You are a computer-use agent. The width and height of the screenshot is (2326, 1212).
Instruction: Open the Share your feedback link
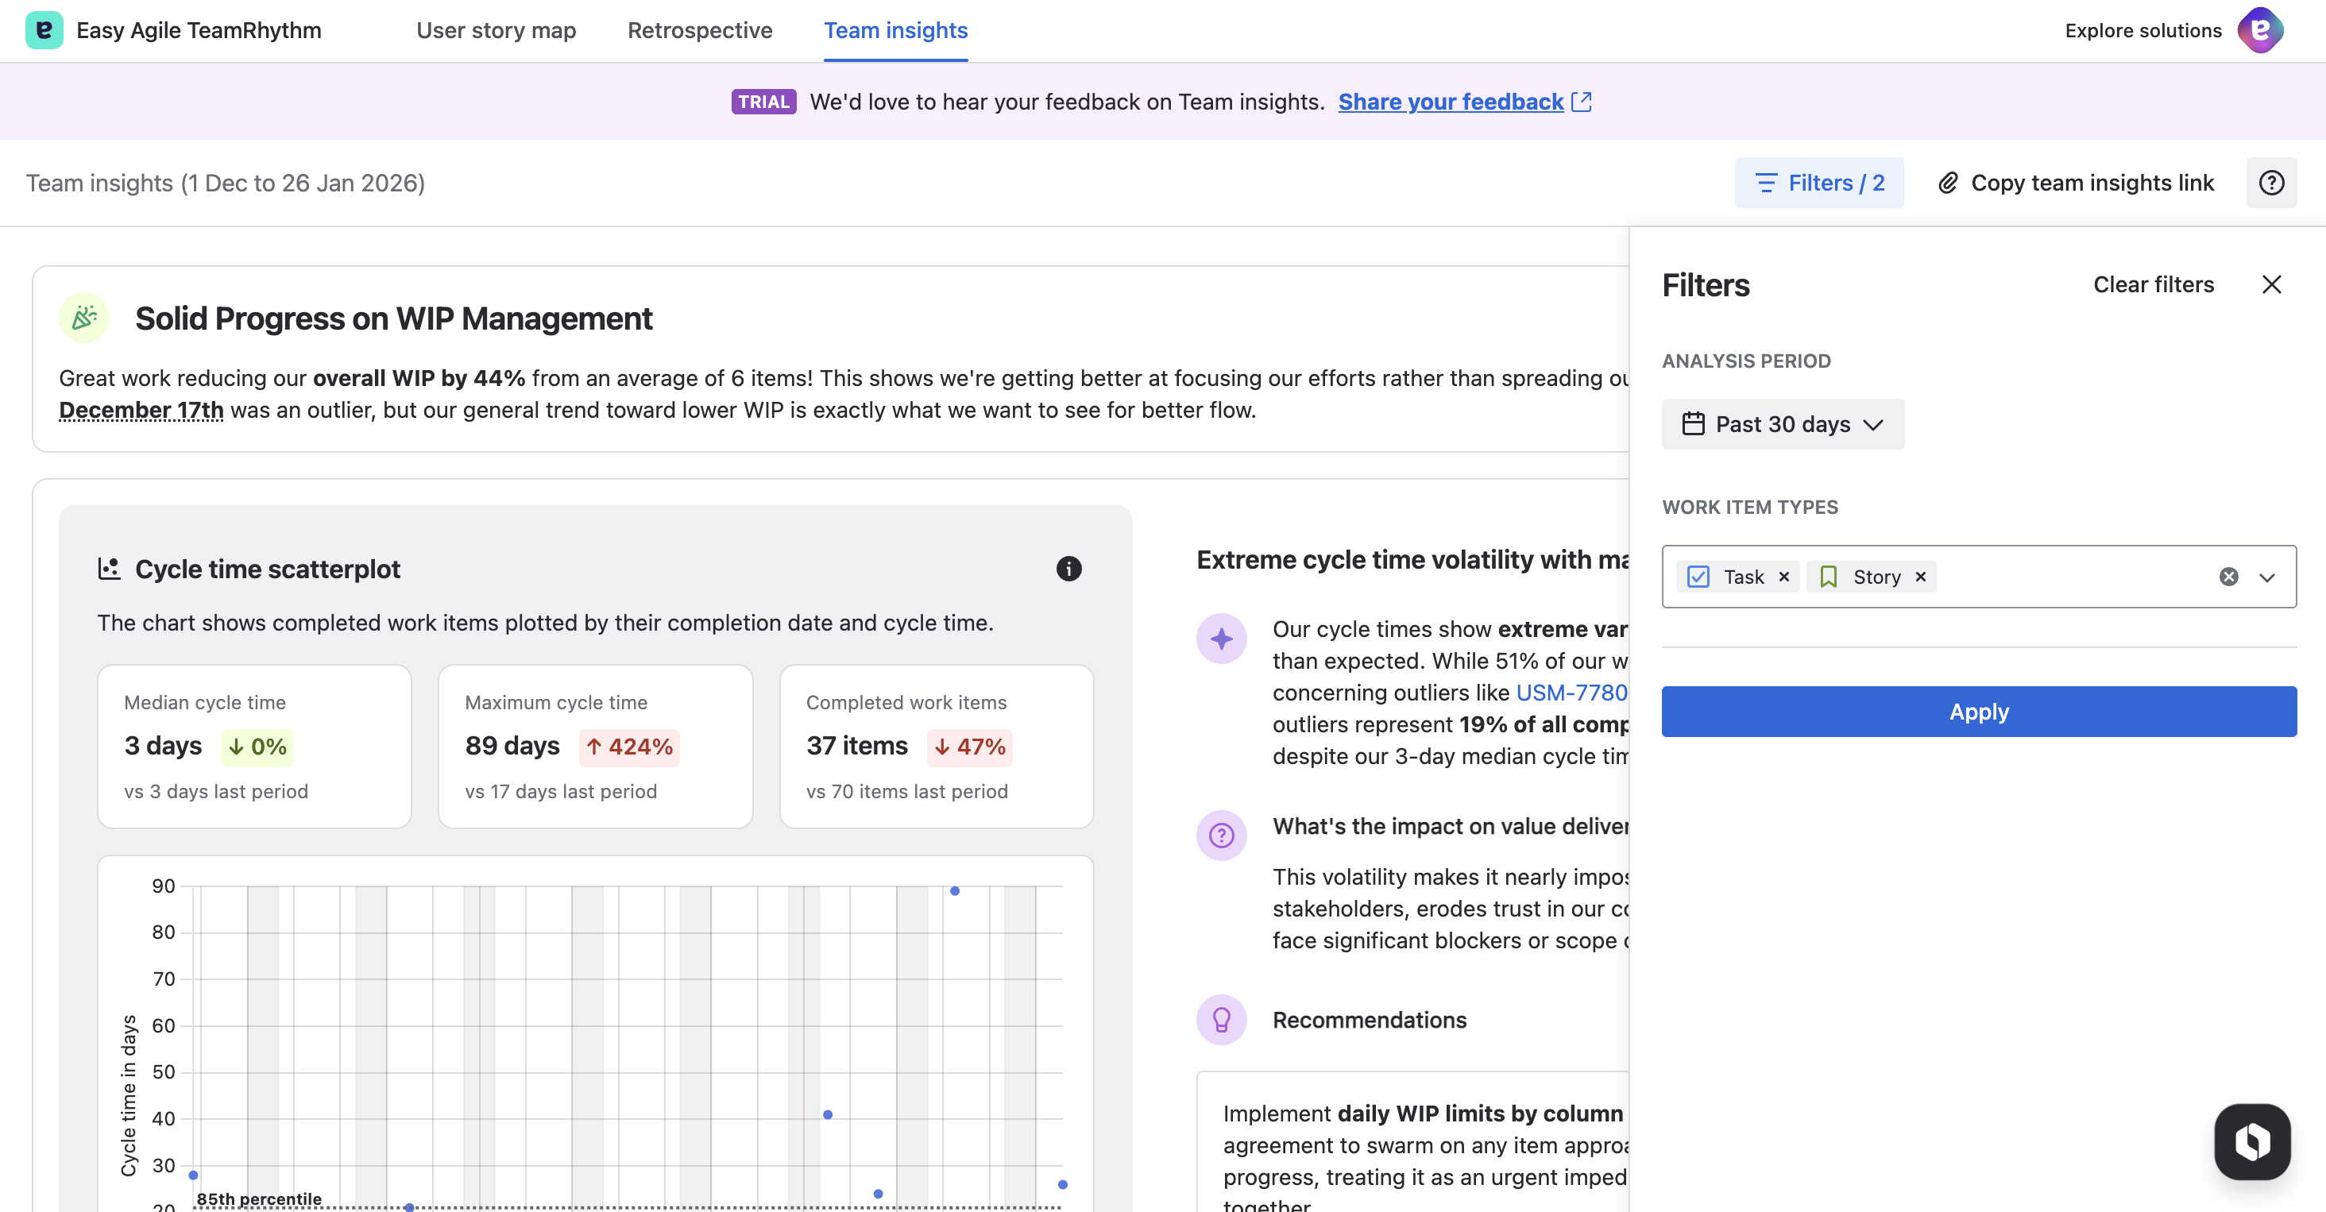click(1450, 102)
